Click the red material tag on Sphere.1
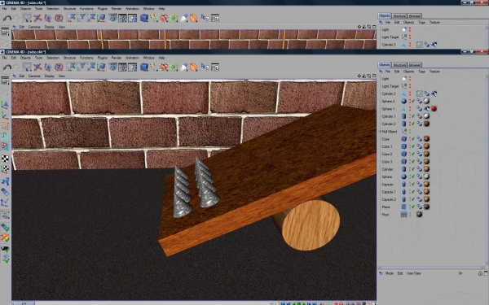The width and height of the screenshot is (489, 305). 434,109
